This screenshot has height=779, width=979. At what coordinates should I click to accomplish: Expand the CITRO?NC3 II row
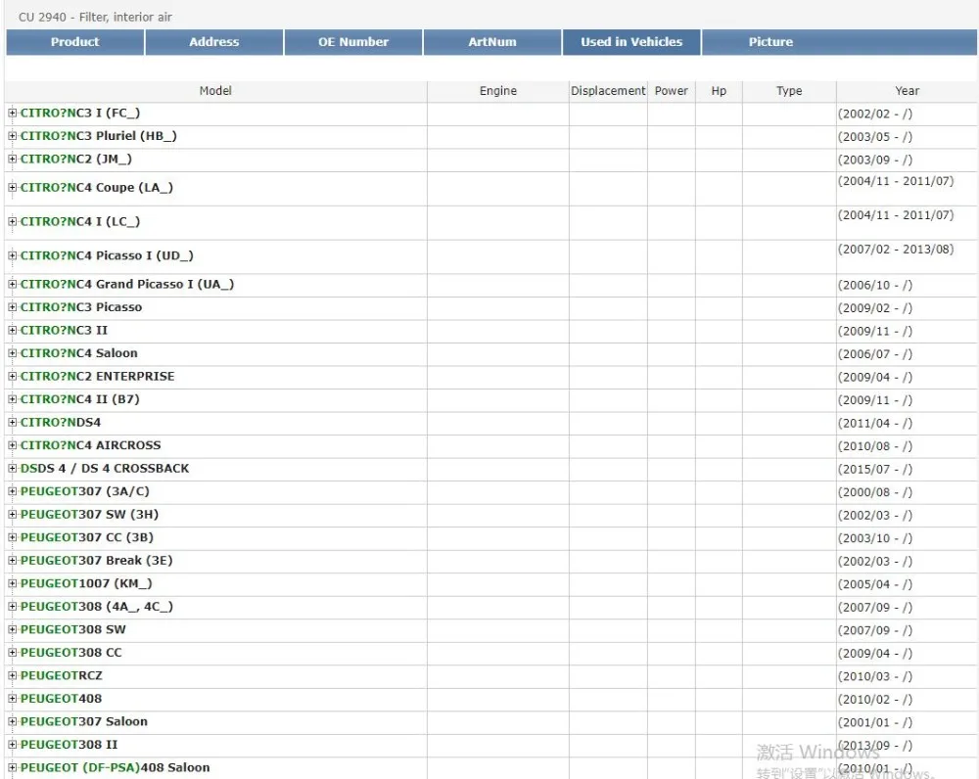(13, 330)
